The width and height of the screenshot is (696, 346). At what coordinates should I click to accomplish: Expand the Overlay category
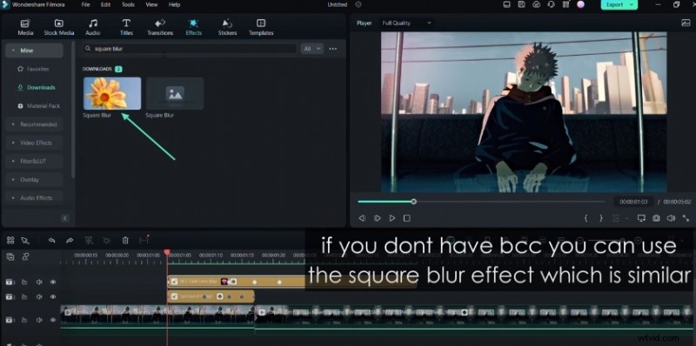click(34, 180)
